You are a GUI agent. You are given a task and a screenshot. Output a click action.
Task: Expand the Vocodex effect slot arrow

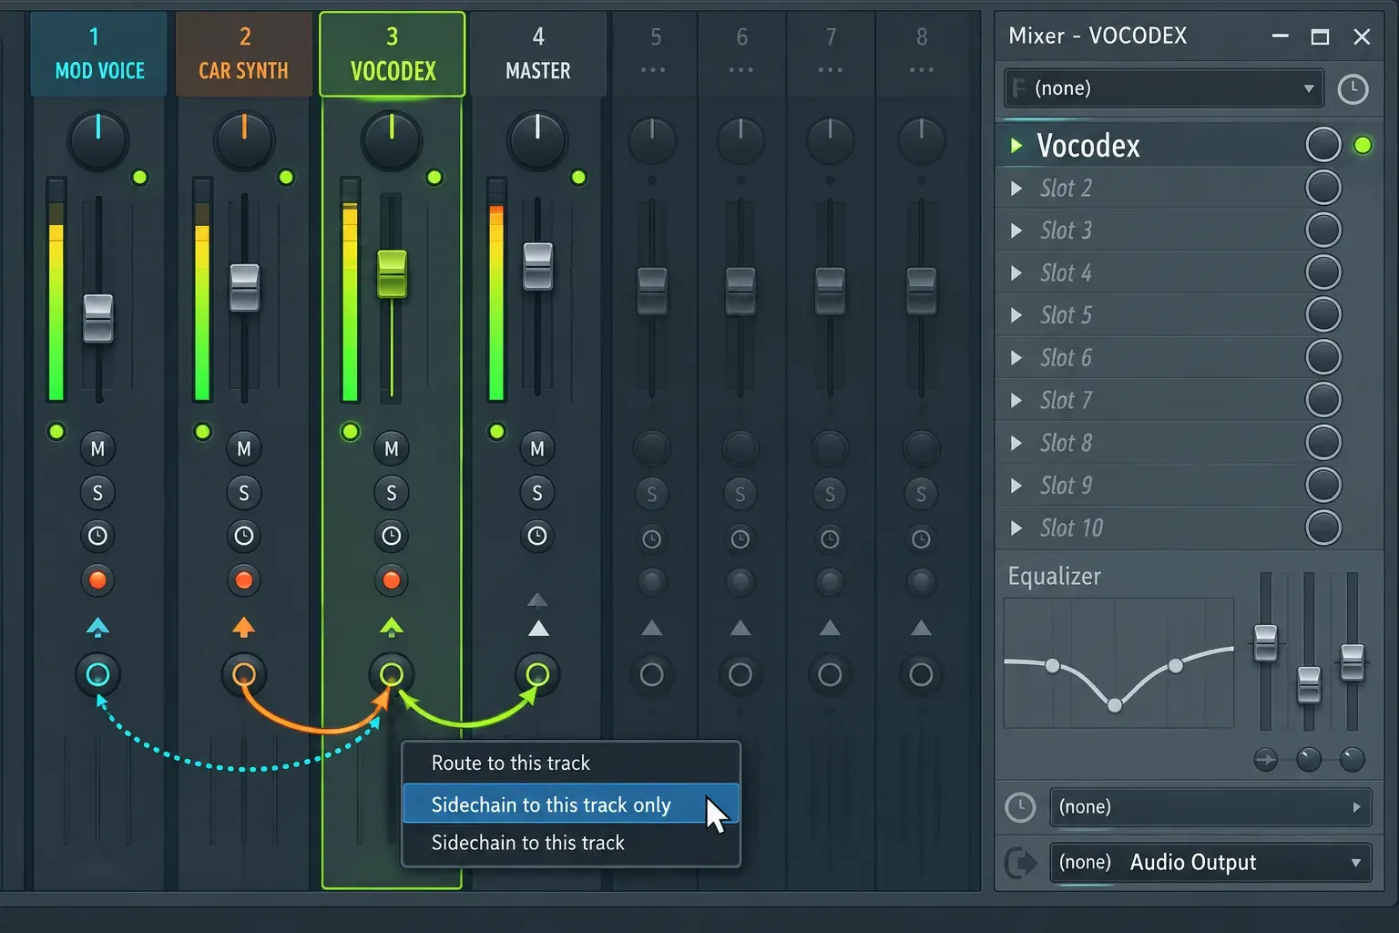(x=1016, y=146)
